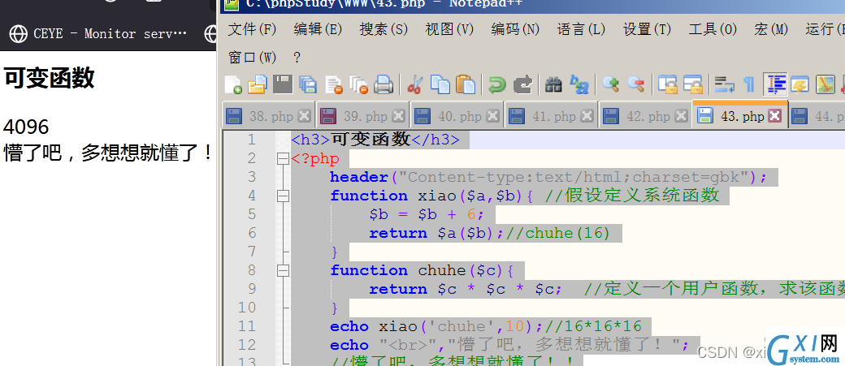The width and height of the screenshot is (845, 366).
Task: Switch to the 38.php tab
Action: 268,116
